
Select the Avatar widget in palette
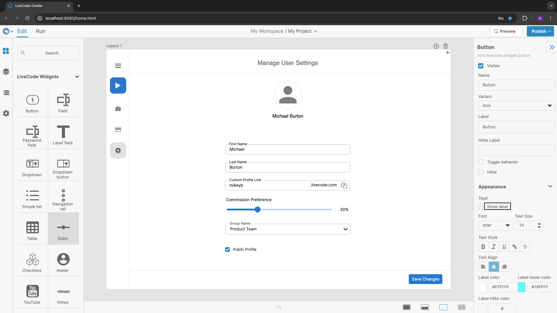pos(63,259)
